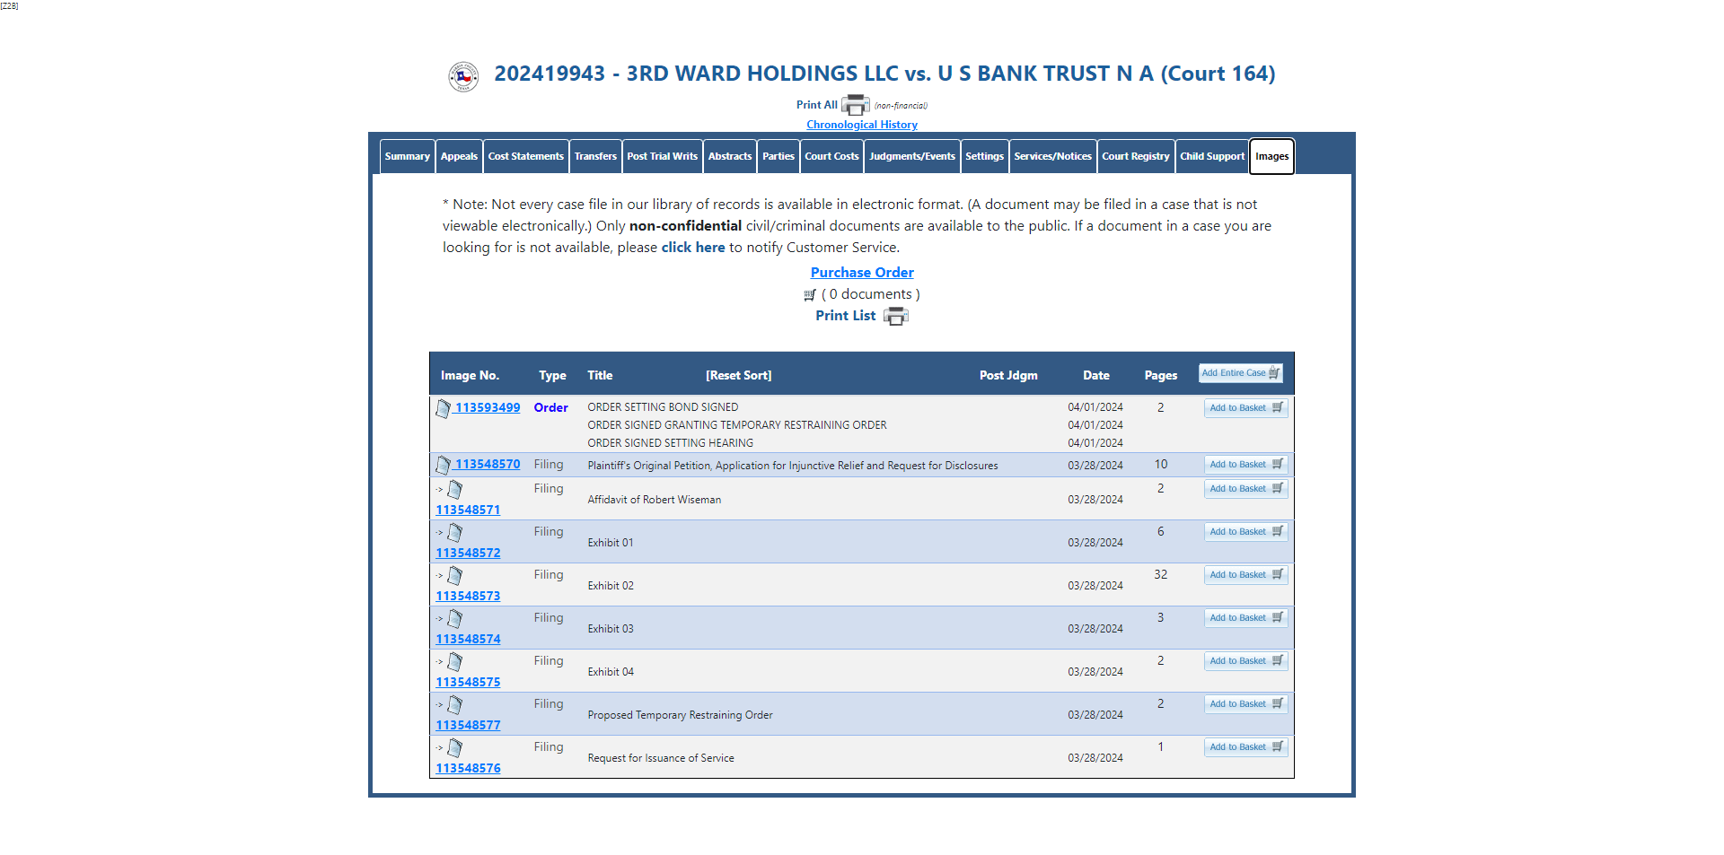Open the Appeals tab
1724x855 pixels.
click(x=459, y=156)
